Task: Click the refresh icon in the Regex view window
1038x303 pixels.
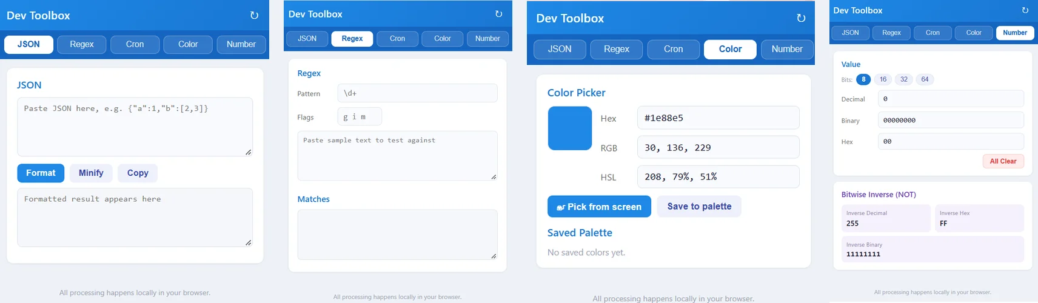Action: click(498, 14)
